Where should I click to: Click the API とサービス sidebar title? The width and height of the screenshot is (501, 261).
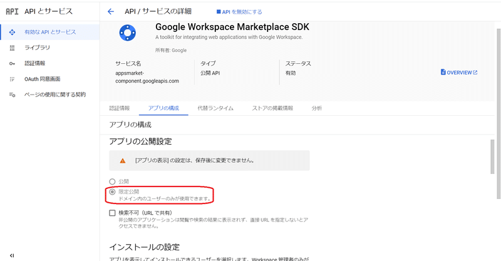[x=49, y=11]
